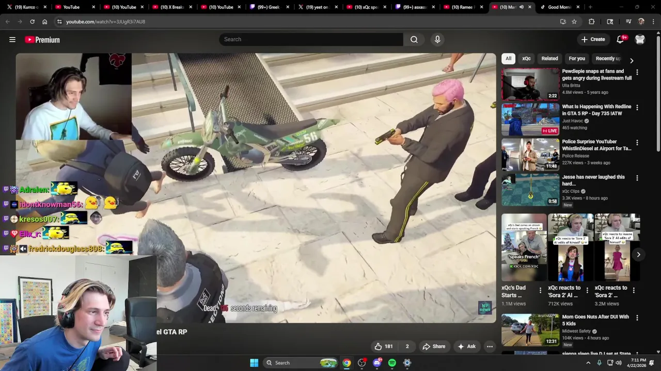Go to YouTube Premium home logo
The image size is (661, 371).
pos(42,40)
